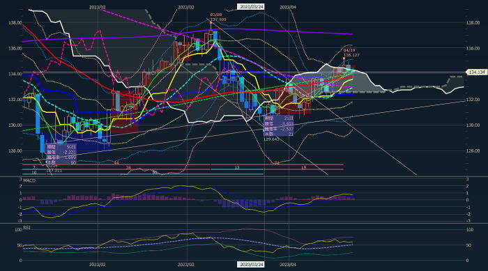Select the 134.134 current price tag
Screen dimensions: 488x271
[476, 72]
